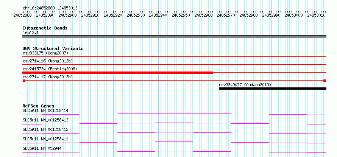Click the RefSeq Genes track title

[38, 106]
